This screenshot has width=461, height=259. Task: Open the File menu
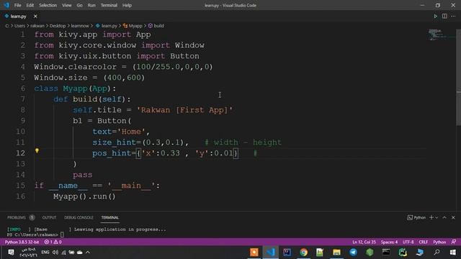coord(17,5)
